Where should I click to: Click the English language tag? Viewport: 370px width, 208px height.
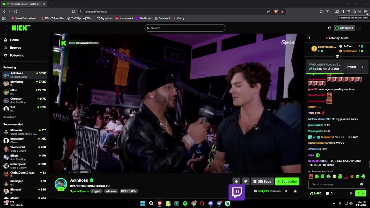coord(96,191)
